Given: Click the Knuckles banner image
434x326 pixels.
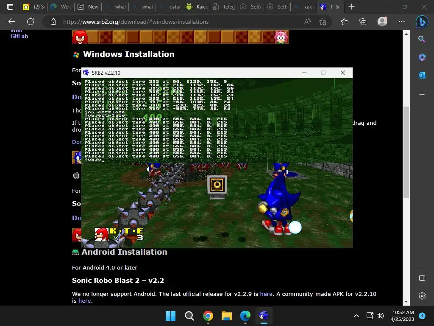Looking at the screenshot, I should (80, 37).
